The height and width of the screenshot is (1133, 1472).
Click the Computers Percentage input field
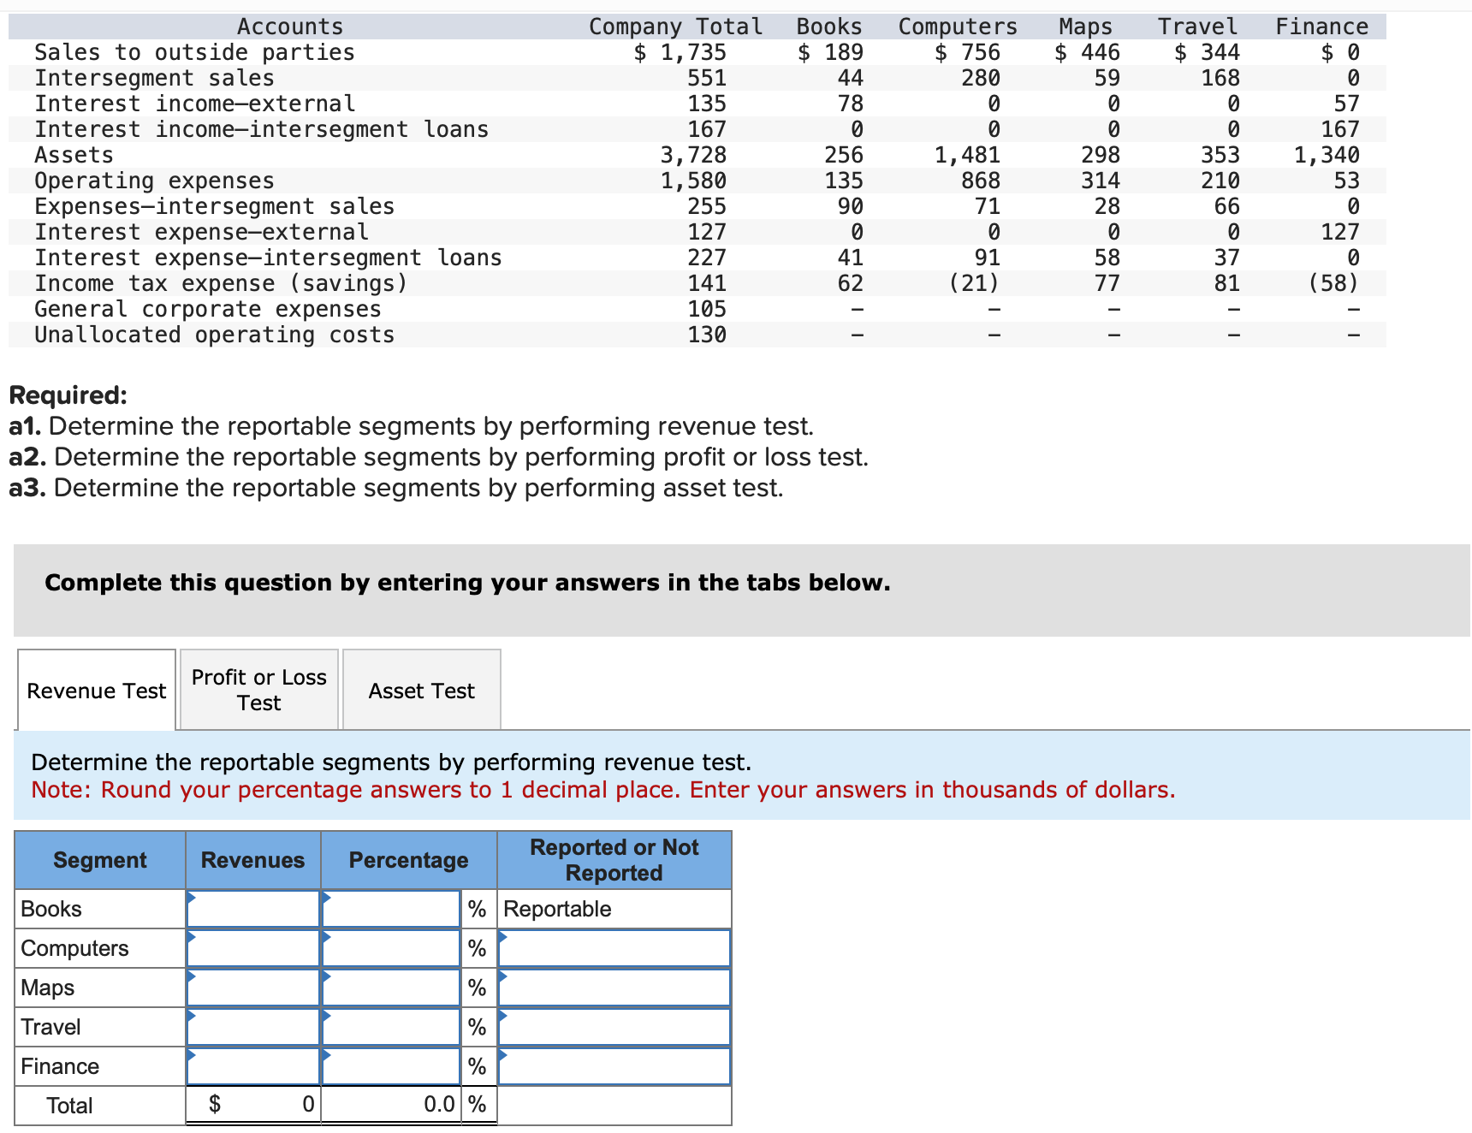click(389, 947)
